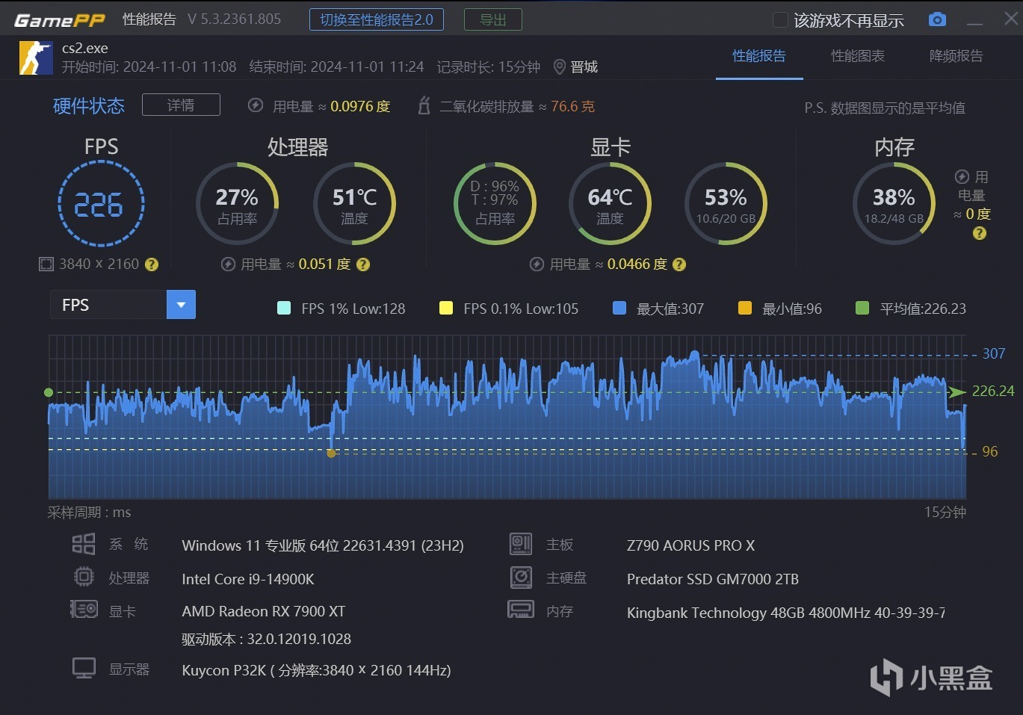
Task: Switch to the 性能报告 tab
Action: pos(759,56)
